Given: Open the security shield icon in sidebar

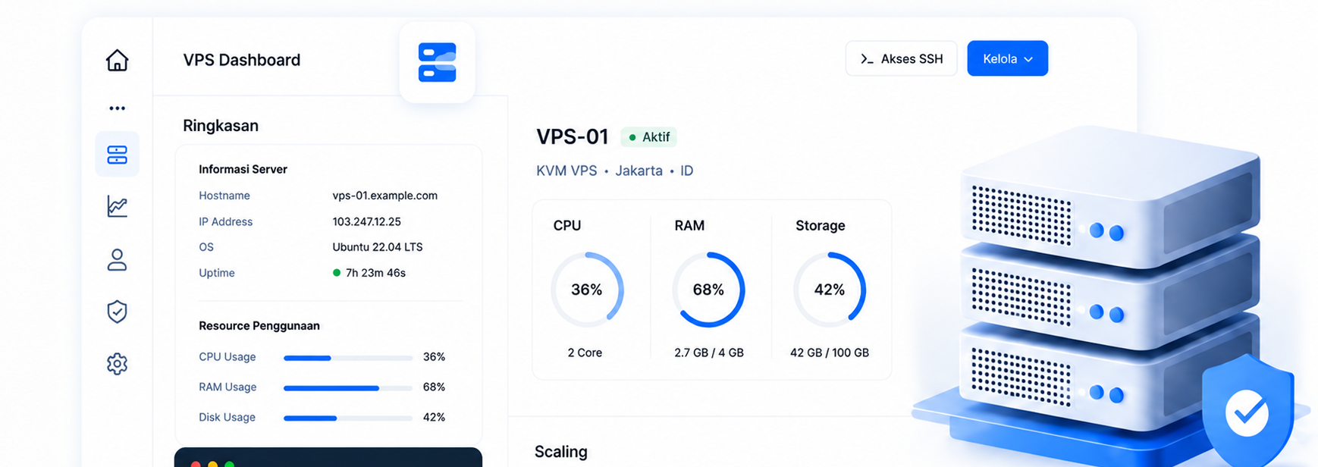Looking at the screenshot, I should click(x=117, y=312).
